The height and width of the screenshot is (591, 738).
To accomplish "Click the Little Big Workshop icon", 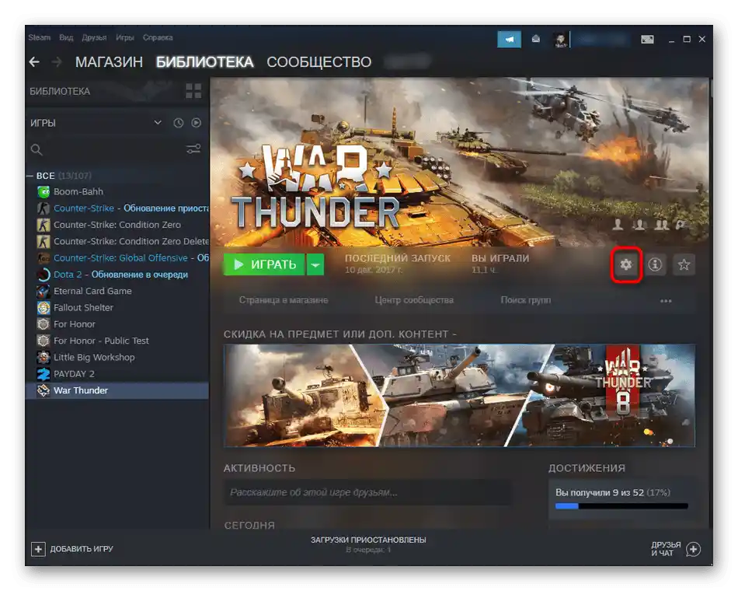I will click(x=44, y=357).
